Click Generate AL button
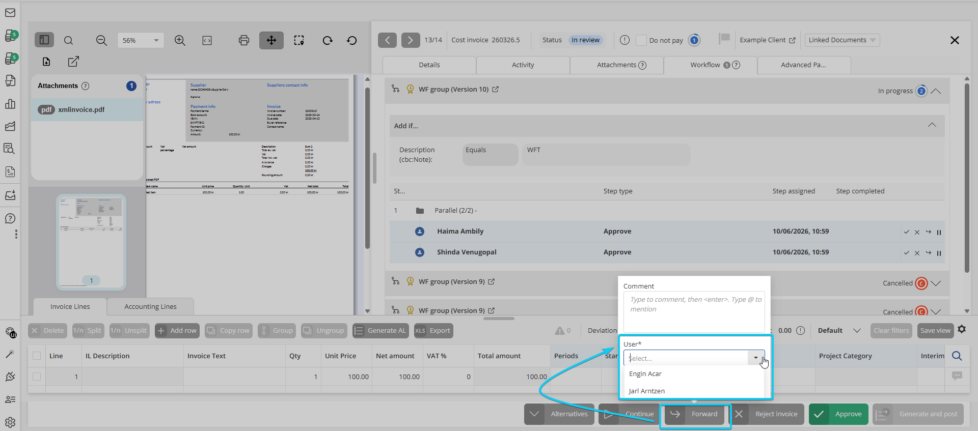 pyautogui.click(x=380, y=331)
